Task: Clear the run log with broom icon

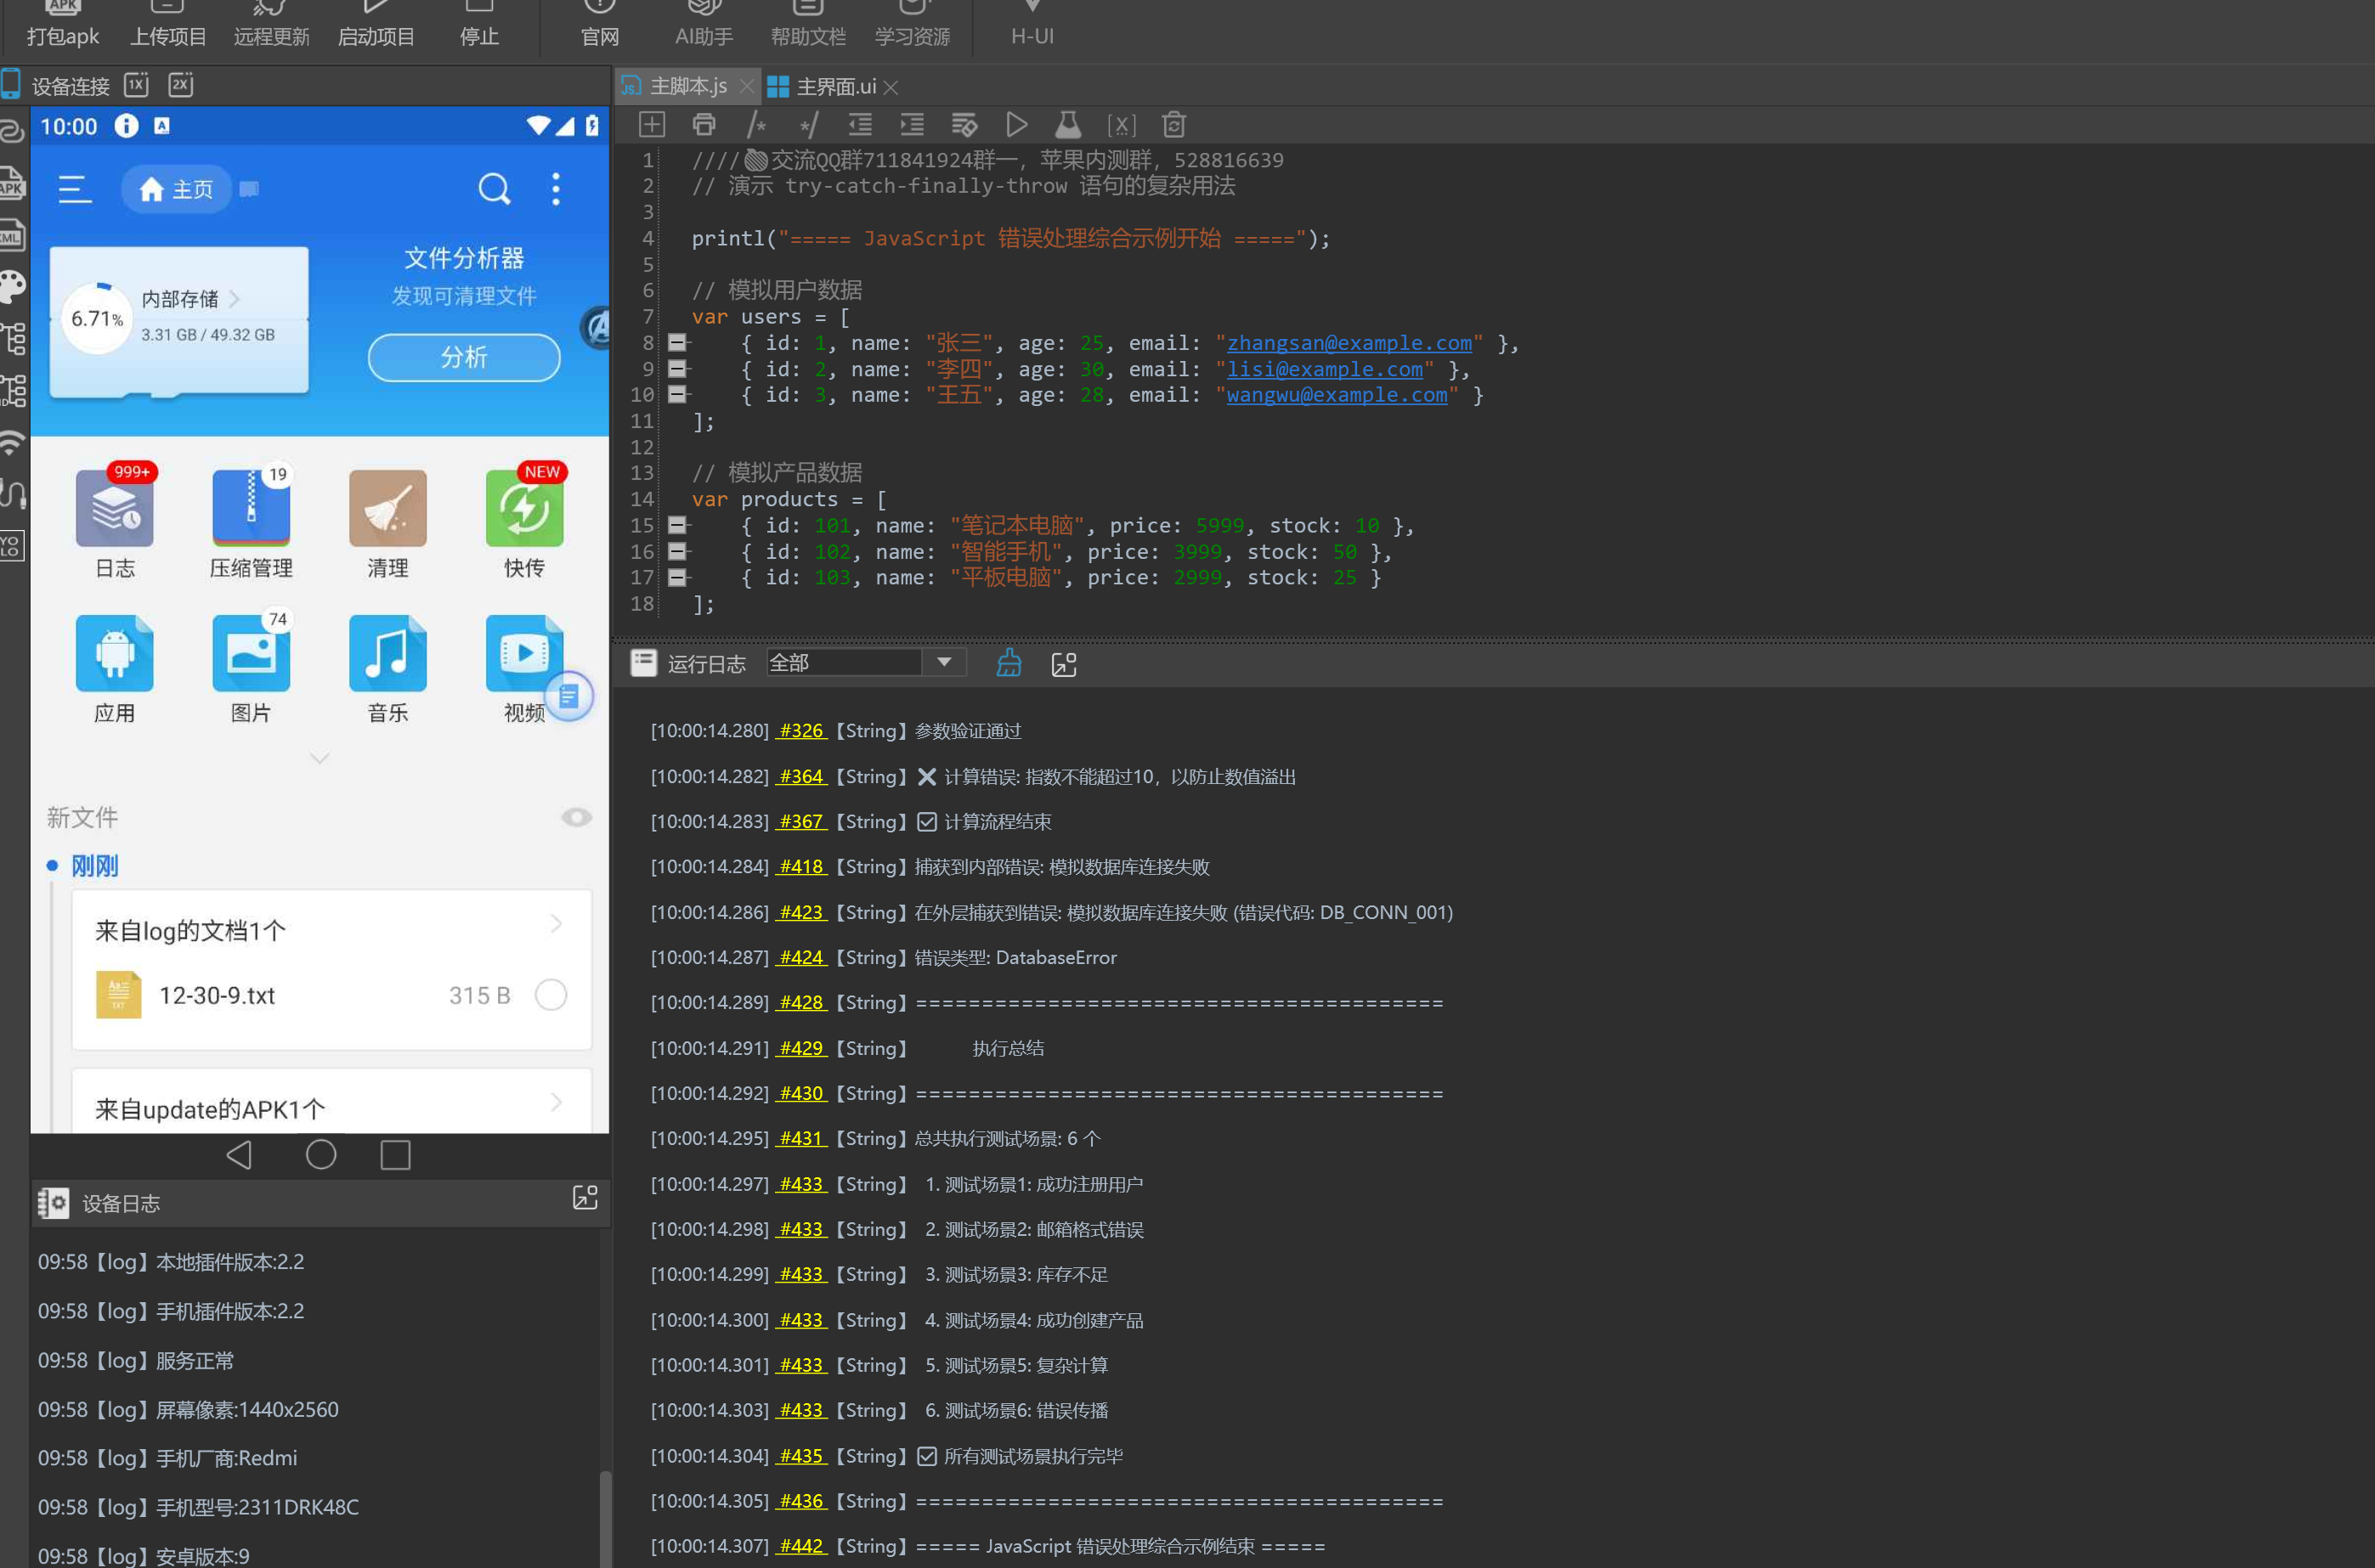Action: click(1009, 663)
